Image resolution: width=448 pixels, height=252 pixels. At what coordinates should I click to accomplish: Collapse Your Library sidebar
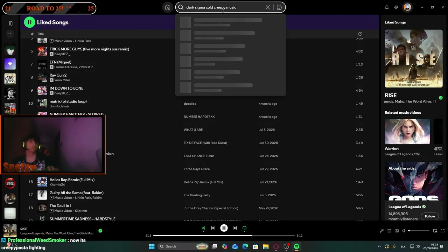click(10, 23)
